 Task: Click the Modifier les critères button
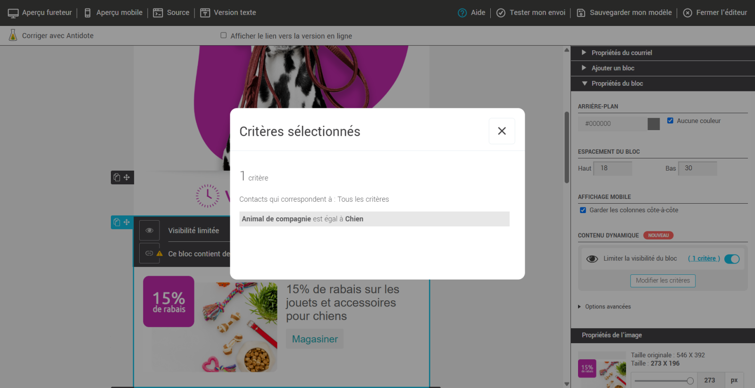(663, 281)
